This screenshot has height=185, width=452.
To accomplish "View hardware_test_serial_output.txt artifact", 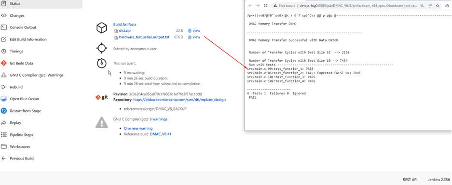I will (196, 37).
